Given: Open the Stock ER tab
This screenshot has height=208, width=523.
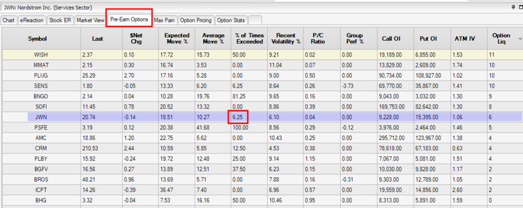Looking at the screenshot, I should coord(60,20).
